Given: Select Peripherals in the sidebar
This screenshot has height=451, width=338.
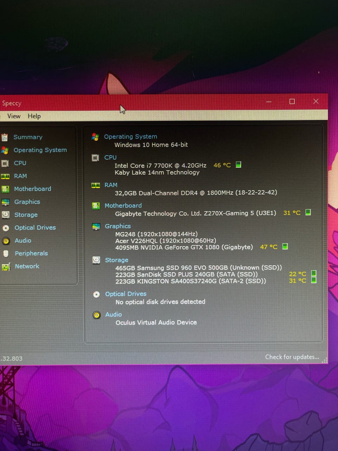Looking at the screenshot, I should pos(31,253).
